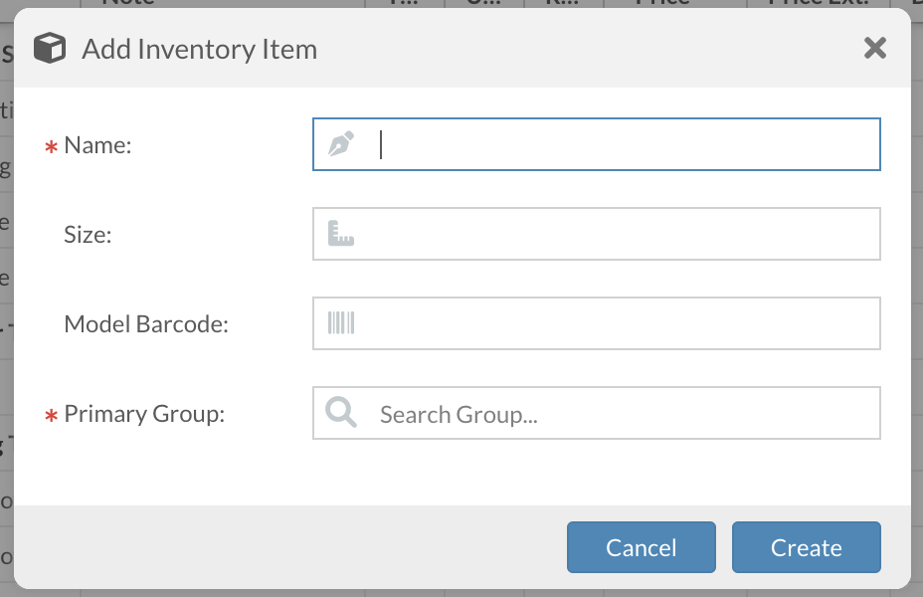Click the red asterisk beside Primary Group
This screenshot has width=923, height=597.
(x=51, y=417)
